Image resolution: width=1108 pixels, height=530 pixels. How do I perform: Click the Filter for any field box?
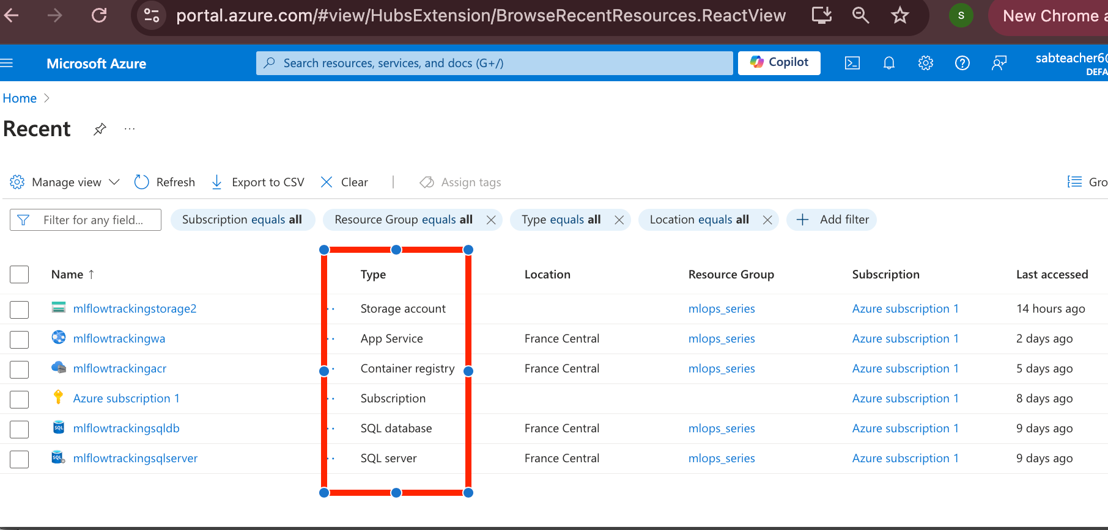tap(92, 220)
